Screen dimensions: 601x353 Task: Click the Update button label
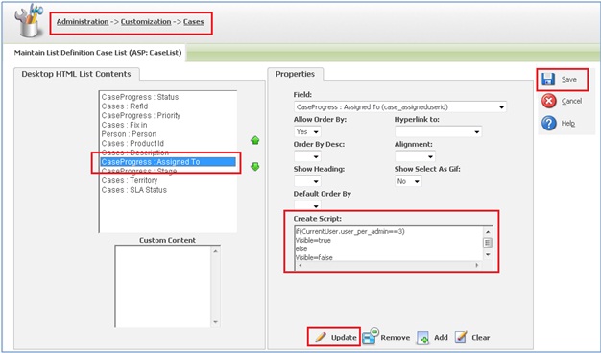pos(344,338)
